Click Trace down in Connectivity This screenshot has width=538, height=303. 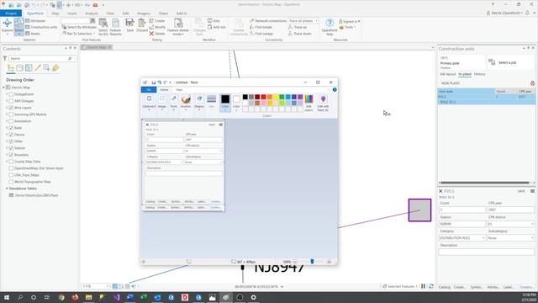click(x=300, y=34)
